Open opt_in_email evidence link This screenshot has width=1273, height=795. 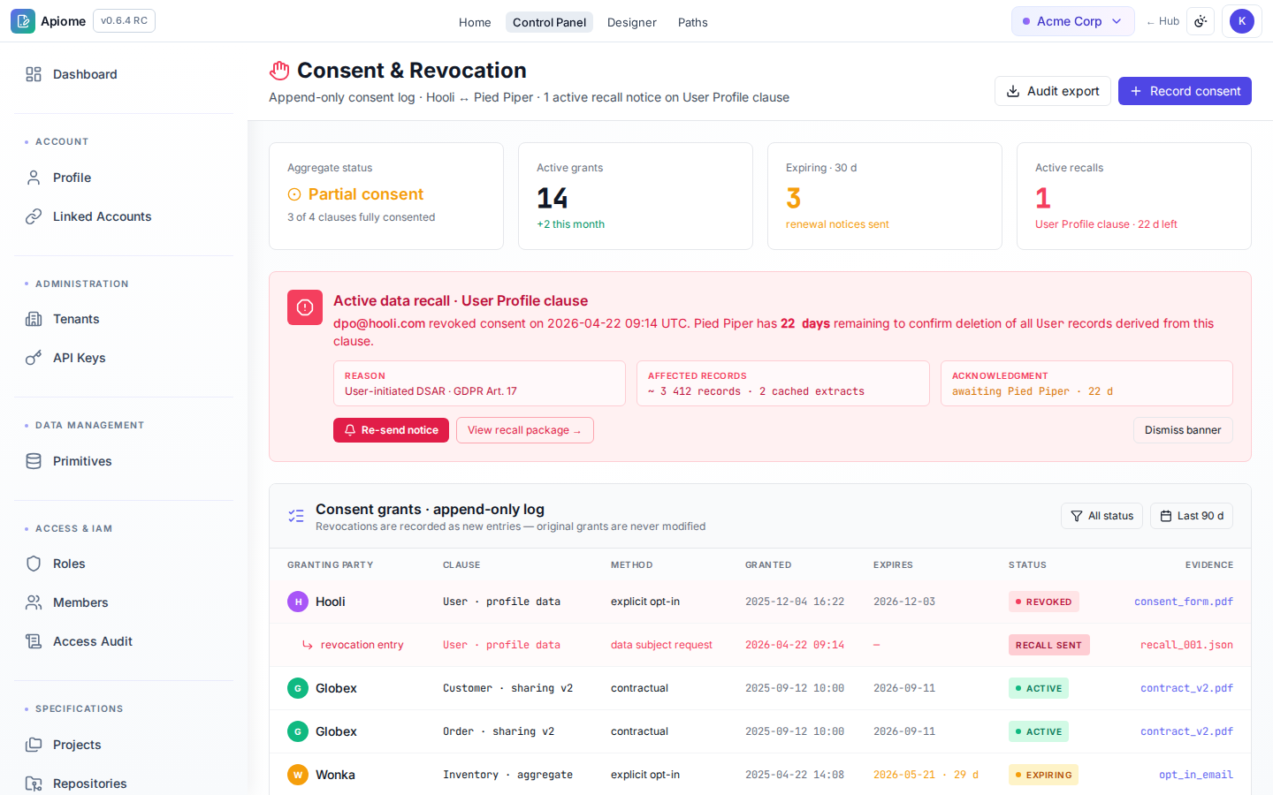click(1196, 775)
